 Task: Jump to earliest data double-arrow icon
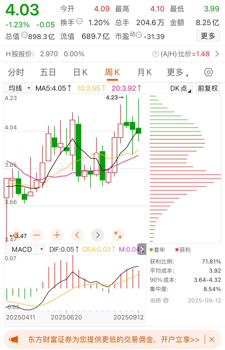(x=16, y=235)
